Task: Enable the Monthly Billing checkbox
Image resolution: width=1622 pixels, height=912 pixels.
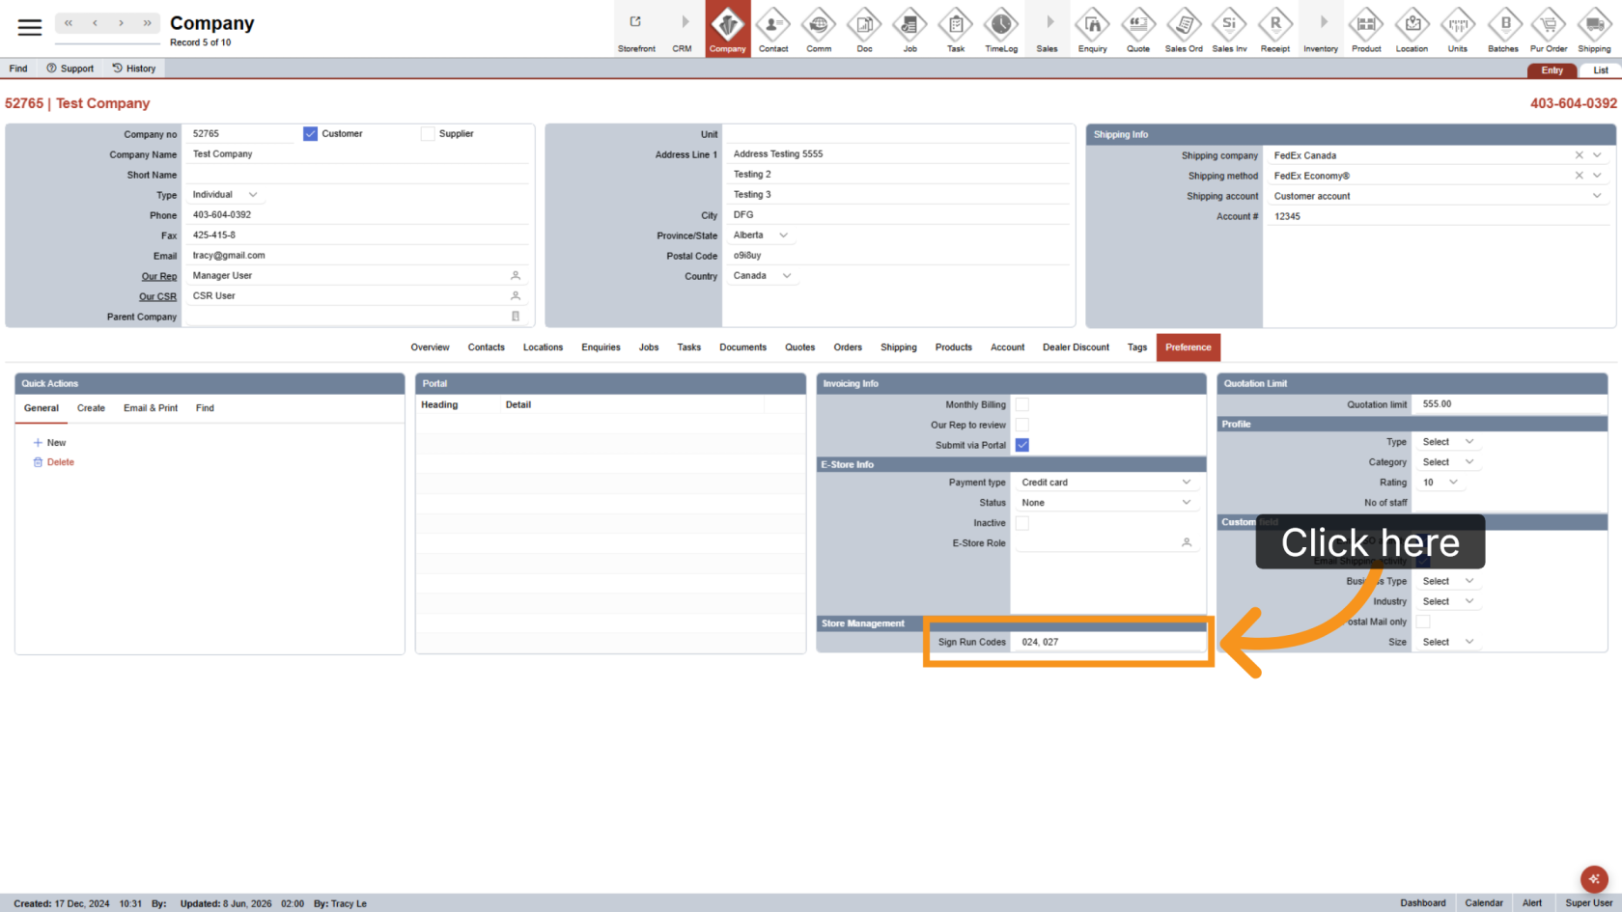Action: tap(1022, 405)
